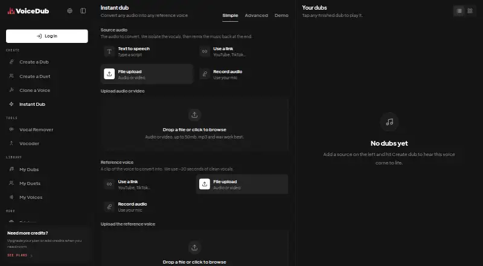The width and height of the screenshot is (483, 266).
Task: Open the language globe icon
Action: pyautogui.click(x=70, y=11)
